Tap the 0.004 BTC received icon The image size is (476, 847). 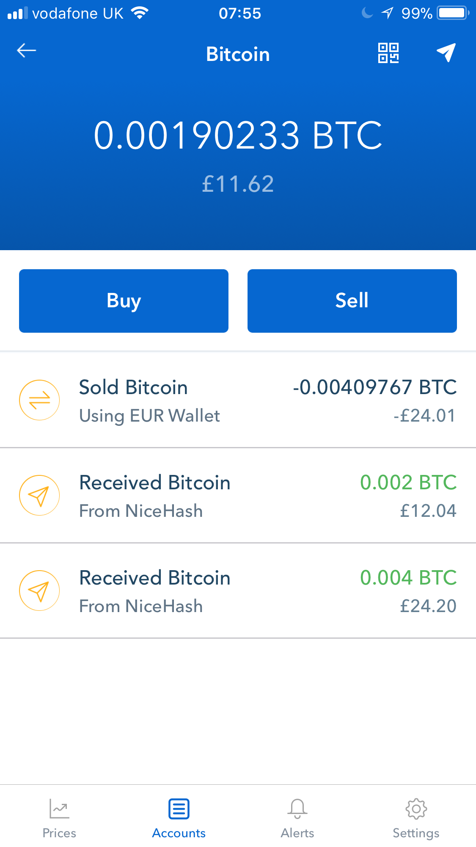click(x=39, y=590)
